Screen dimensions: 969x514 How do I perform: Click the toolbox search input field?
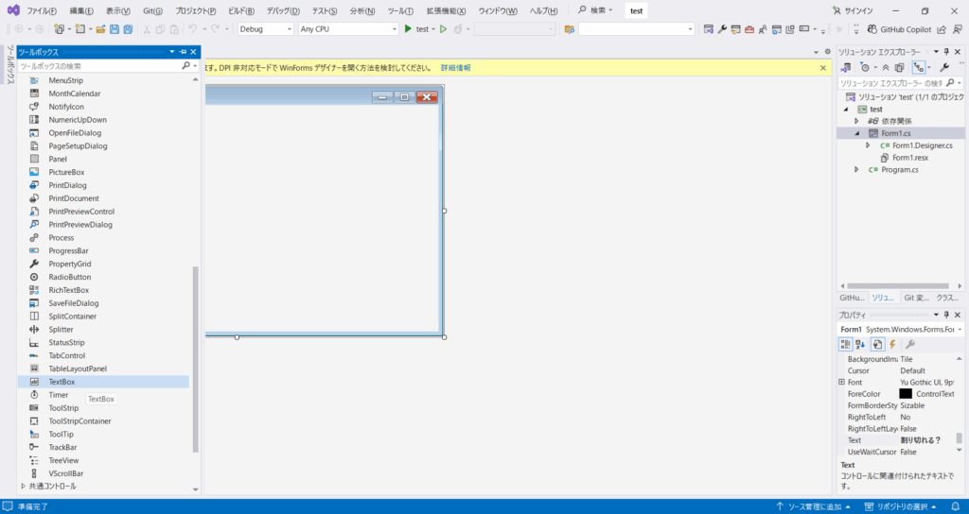click(98, 66)
